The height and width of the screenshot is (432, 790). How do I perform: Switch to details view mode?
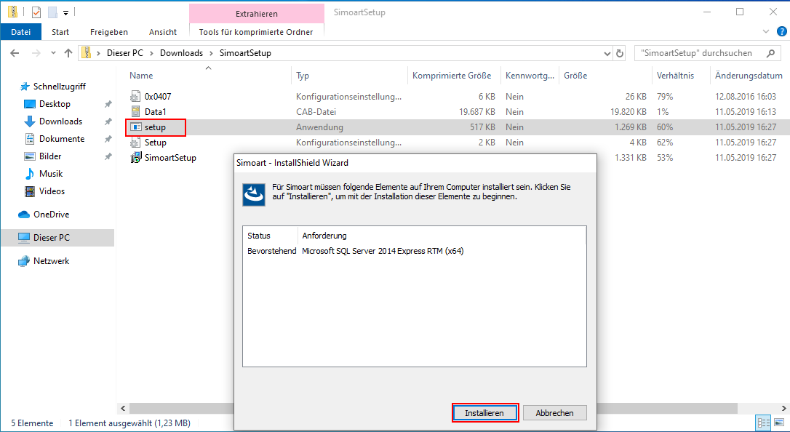coord(764,423)
